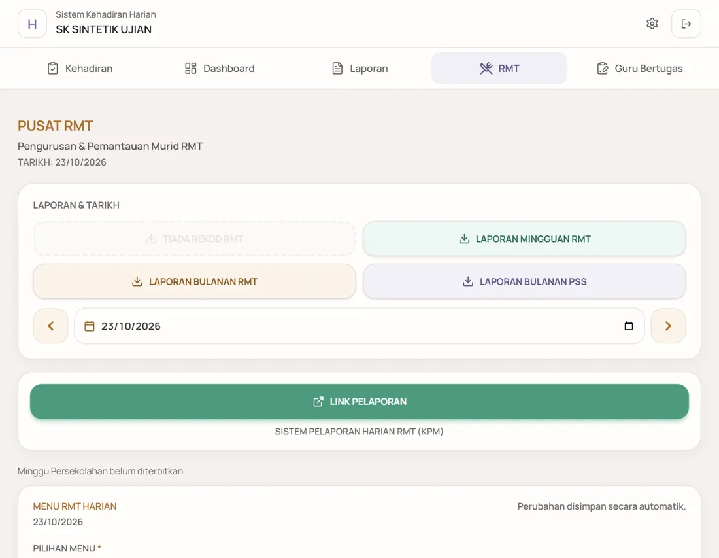Viewport: 719px width, 558px height.
Task: Open the calendar picker icon in date field
Action: pyautogui.click(x=629, y=326)
